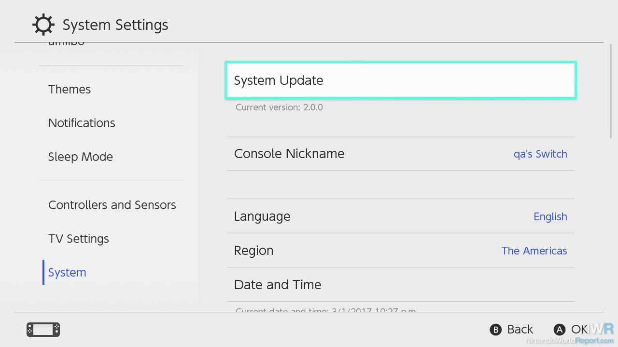Open the Region setting row
The width and height of the screenshot is (618, 347).
point(401,251)
